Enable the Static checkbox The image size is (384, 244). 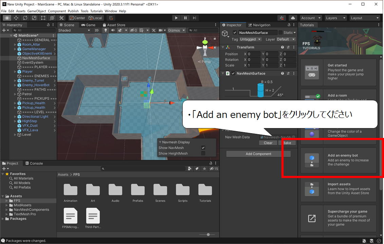[x=280, y=33]
